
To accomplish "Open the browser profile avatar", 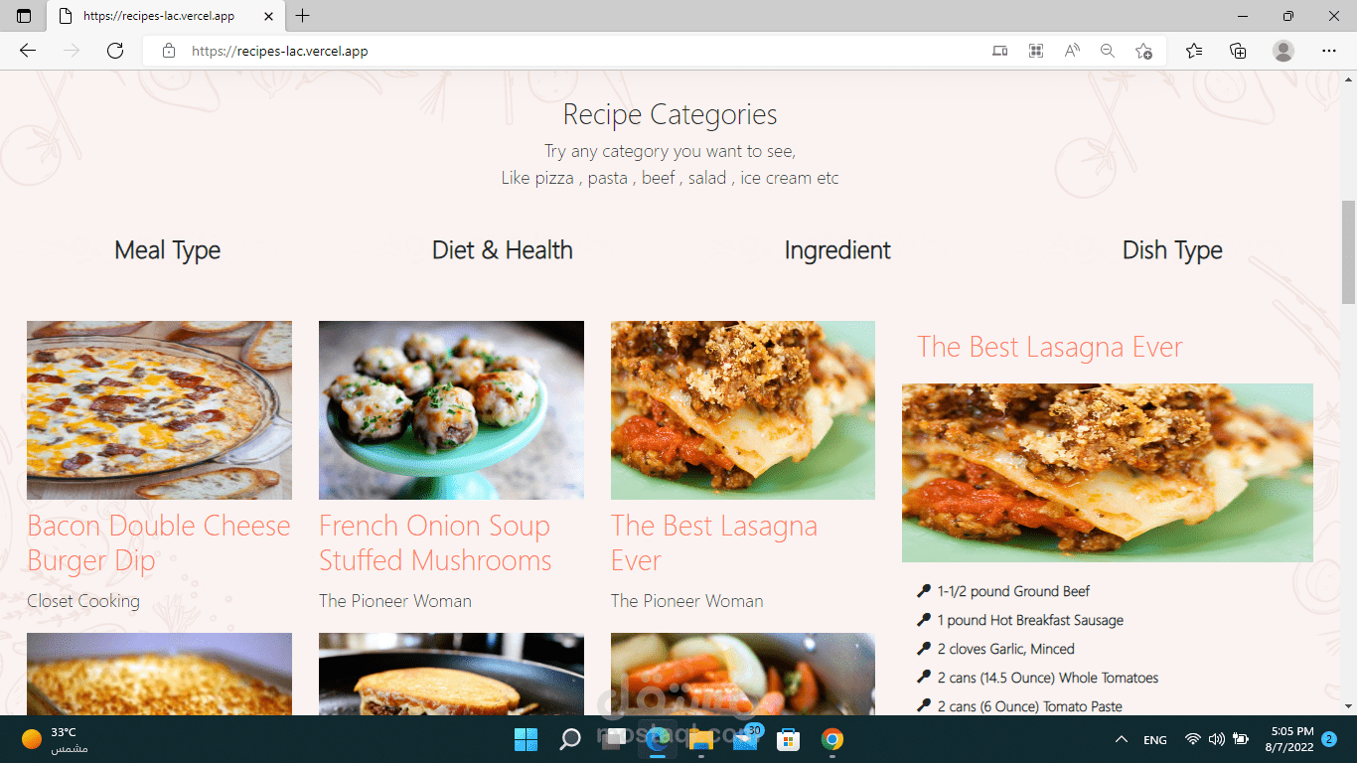I will (1283, 51).
